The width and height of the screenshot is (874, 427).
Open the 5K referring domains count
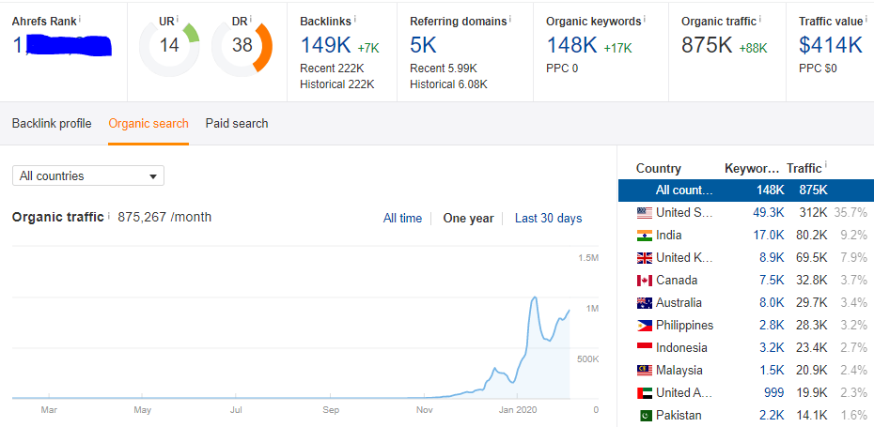click(x=423, y=45)
